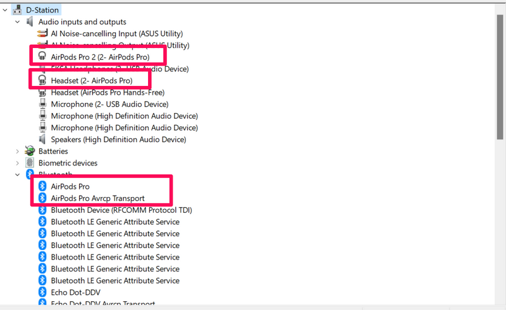Collapse the Audio inputs and outputs category
The height and width of the screenshot is (310, 506).
click(x=18, y=22)
